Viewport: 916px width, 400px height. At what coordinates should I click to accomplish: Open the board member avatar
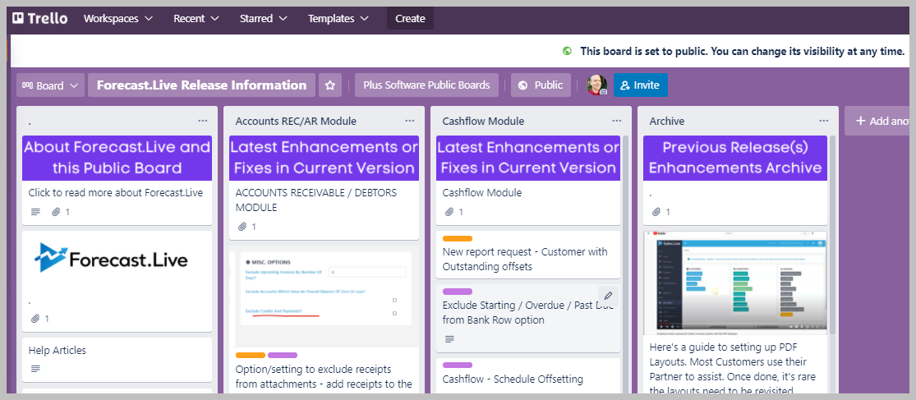(597, 85)
